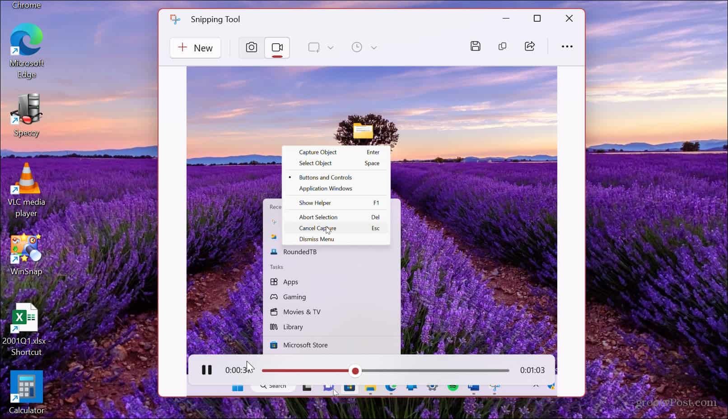Open the snipping shape mode icon
The image size is (728, 419).
[x=313, y=47]
